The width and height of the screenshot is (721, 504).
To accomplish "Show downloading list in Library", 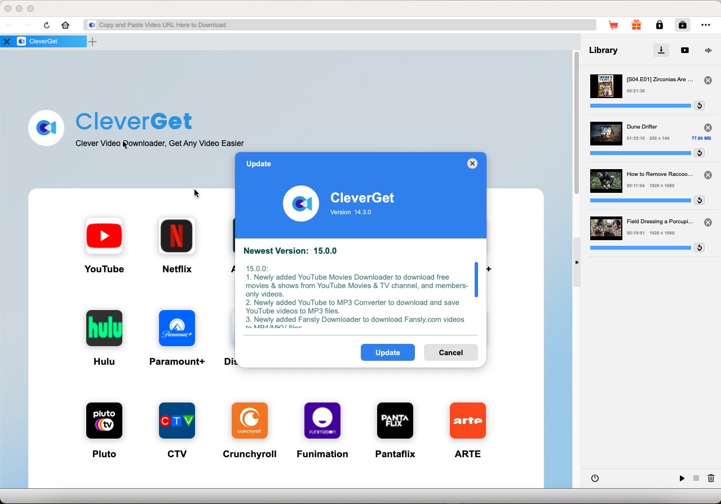I will [661, 50].
